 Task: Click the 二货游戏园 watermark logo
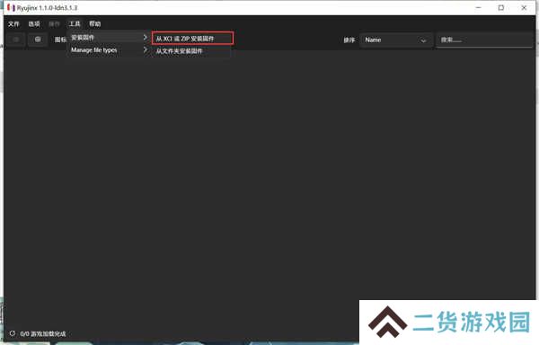[x=449, y=322]
